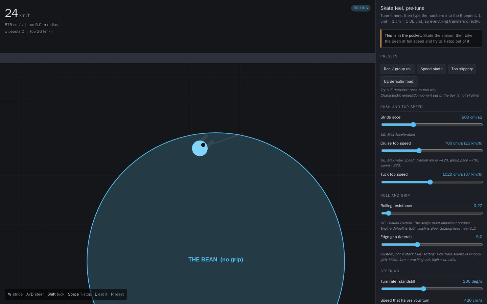Click the R reset key hint
This screenshot has width=487, height=304.
tap(117, 294)
